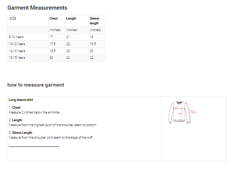The width and height of the screenshot is (233, 169).
Task: Click the 17.5 chest measurement cell
Action: [53, 44]
